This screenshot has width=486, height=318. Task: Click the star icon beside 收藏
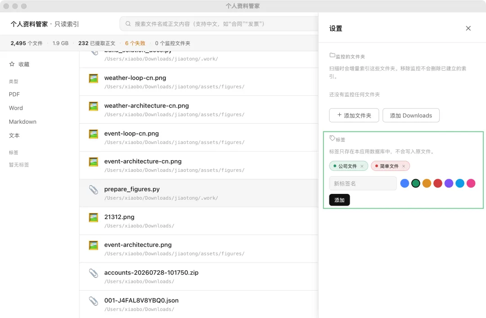click(12, 64)
